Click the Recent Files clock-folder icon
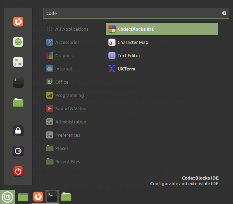The width and height of the screenshot is (233, 204). (50, 161)
